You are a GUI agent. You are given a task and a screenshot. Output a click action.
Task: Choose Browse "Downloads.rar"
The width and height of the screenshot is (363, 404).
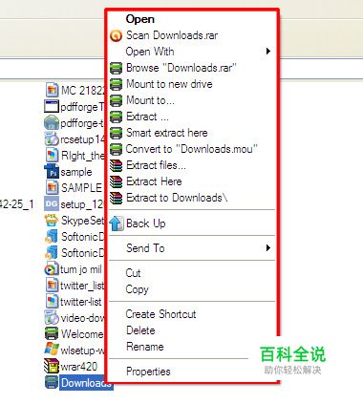click(181, 68)
